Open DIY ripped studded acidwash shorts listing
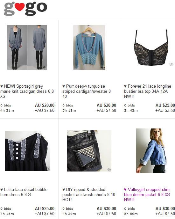Viewport: 175px width, 219px height. pyautogui.click(x=89, y=194)
